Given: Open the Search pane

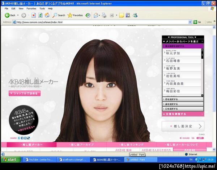Looking at the screenshot, I should [x=59, y=15].
